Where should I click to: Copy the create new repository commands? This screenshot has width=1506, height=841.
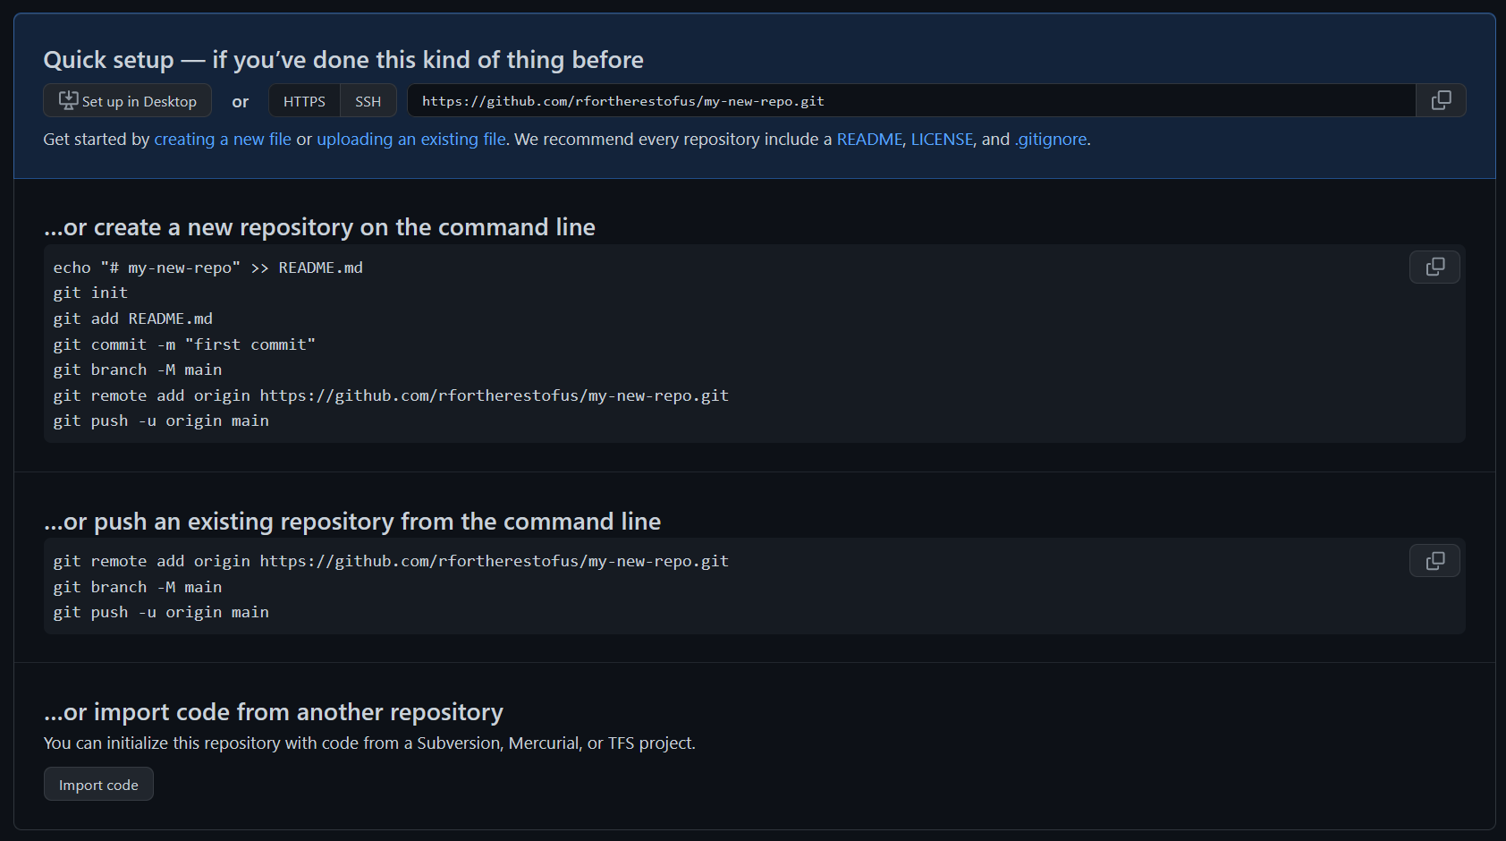coord(1434,267)
